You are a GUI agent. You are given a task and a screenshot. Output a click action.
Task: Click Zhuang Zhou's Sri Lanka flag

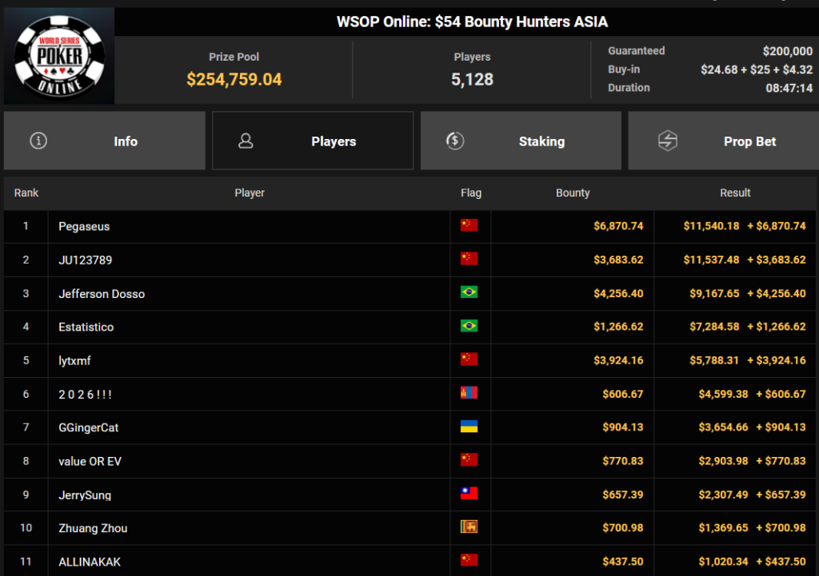469,527
